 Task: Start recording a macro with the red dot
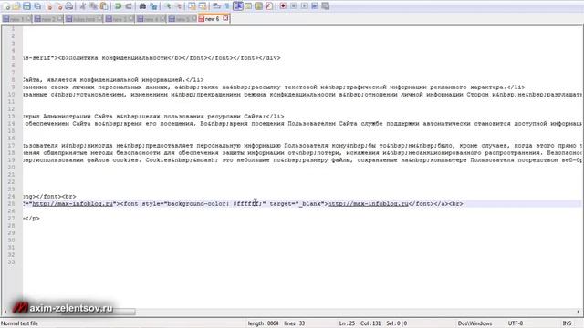point(283,6)
